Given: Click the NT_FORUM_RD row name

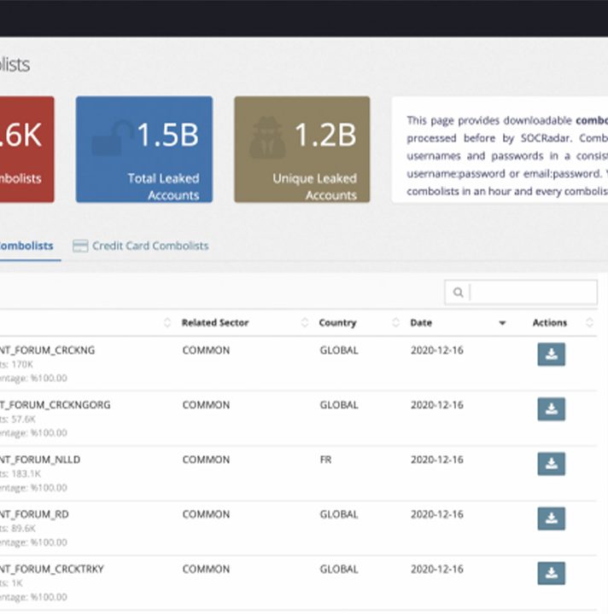Looking at the screenshot, I should click(x=34, y=514).
